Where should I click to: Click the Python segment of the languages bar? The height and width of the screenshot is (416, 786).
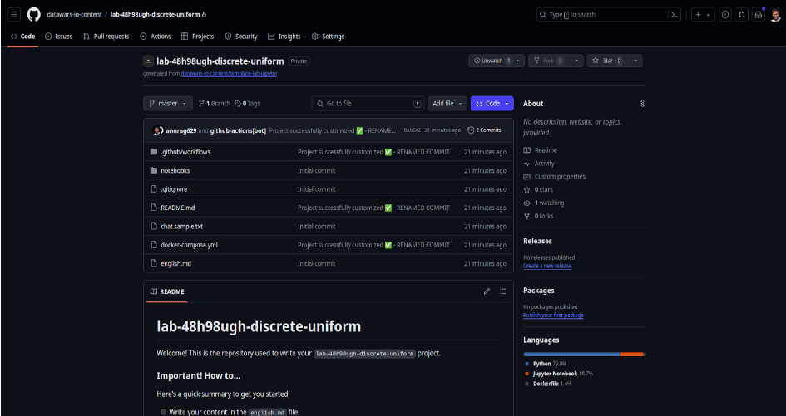click(x=571, y=354)
